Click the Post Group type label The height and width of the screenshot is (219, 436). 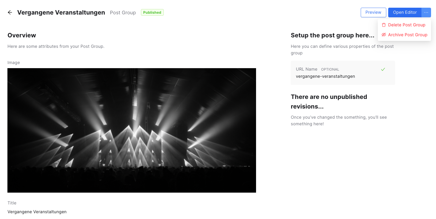(123, 13)
